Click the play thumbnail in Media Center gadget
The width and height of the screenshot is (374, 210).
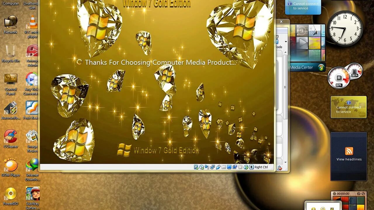(x=302, y=43)
